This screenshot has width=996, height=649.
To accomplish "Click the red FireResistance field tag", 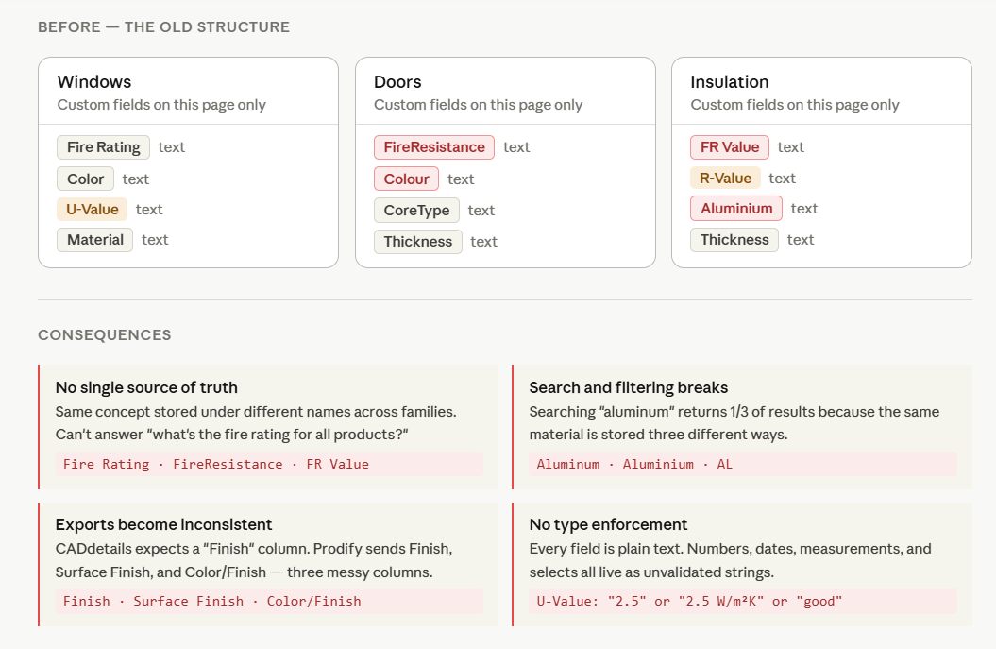I will point(434,147).
